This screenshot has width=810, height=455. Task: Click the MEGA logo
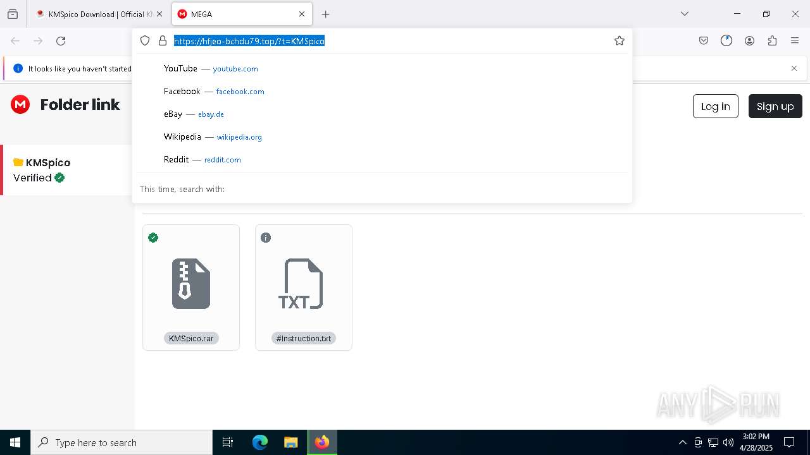20,104
